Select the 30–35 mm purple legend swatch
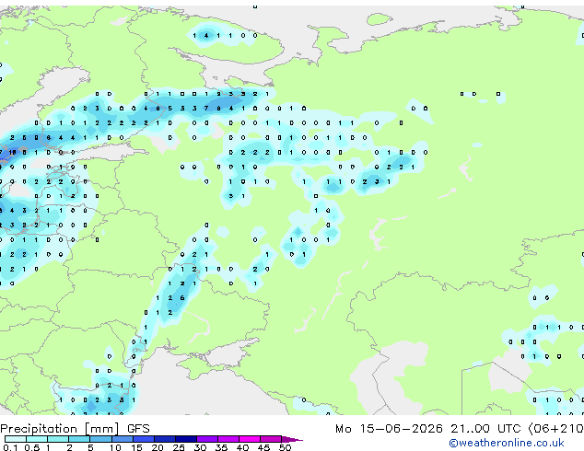Image resolution: width=584 pixels, height=451 pixels. [207, 439]
